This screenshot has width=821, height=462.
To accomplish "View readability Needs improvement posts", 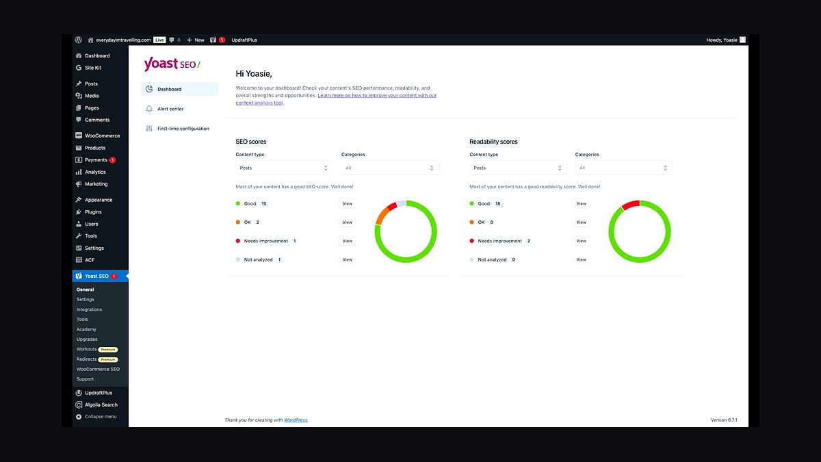I will click(582, 241).
